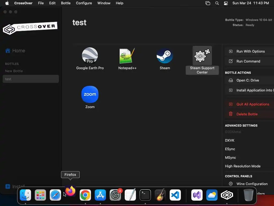
Task: Open Firefox from the Dock
Action: click(x=70, y=191)
